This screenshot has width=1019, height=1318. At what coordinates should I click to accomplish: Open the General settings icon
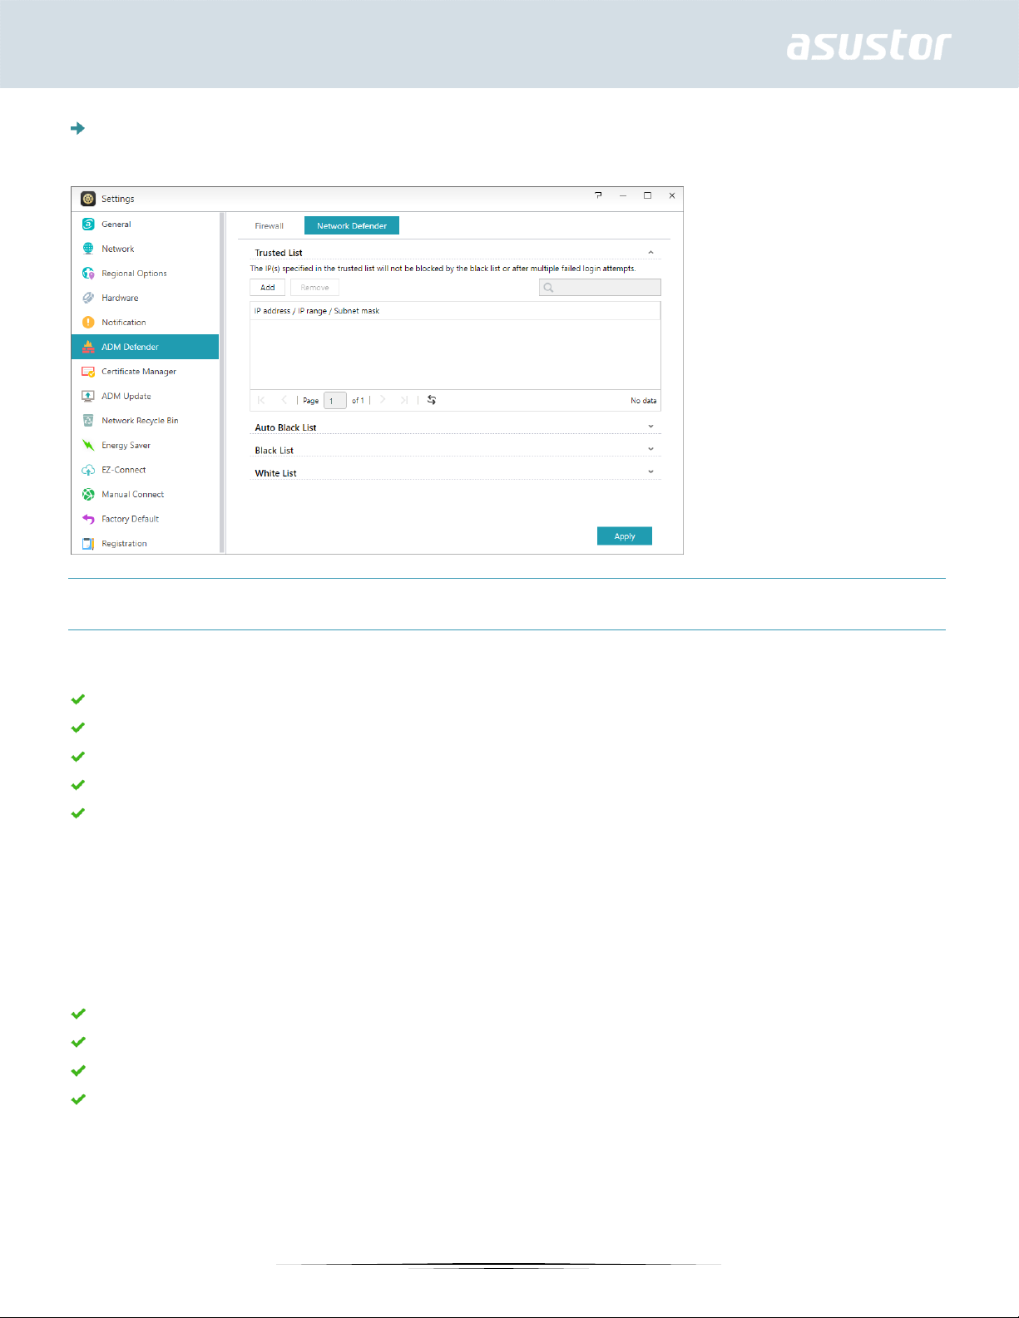88,225
